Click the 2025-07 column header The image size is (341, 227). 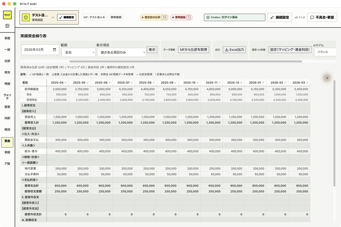pos(124,82)
